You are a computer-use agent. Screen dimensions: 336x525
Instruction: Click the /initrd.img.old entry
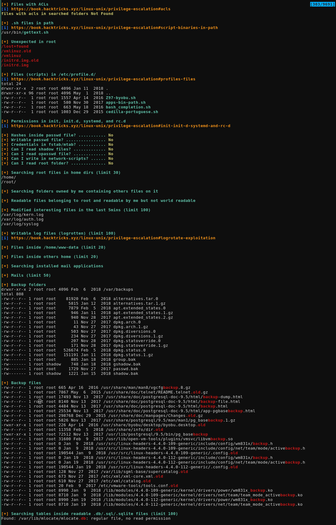20,60
